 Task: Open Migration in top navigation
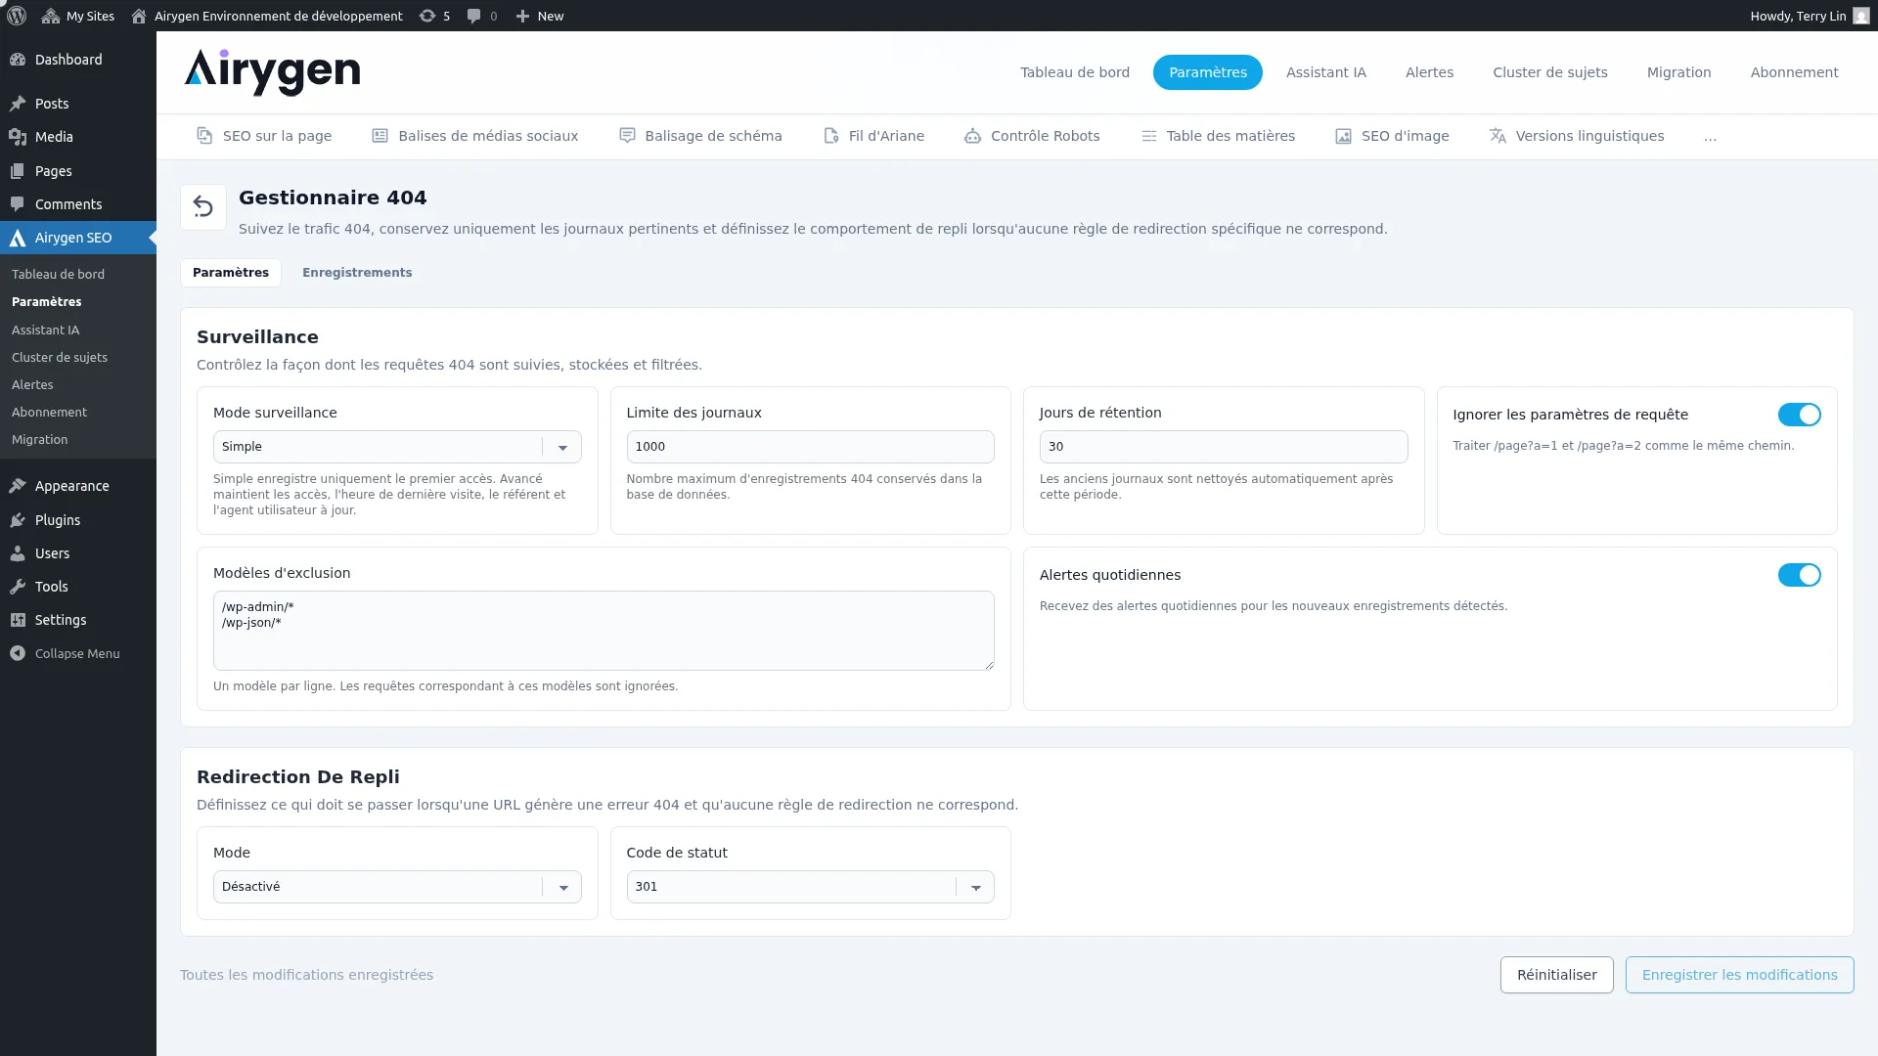point(1678,72)
